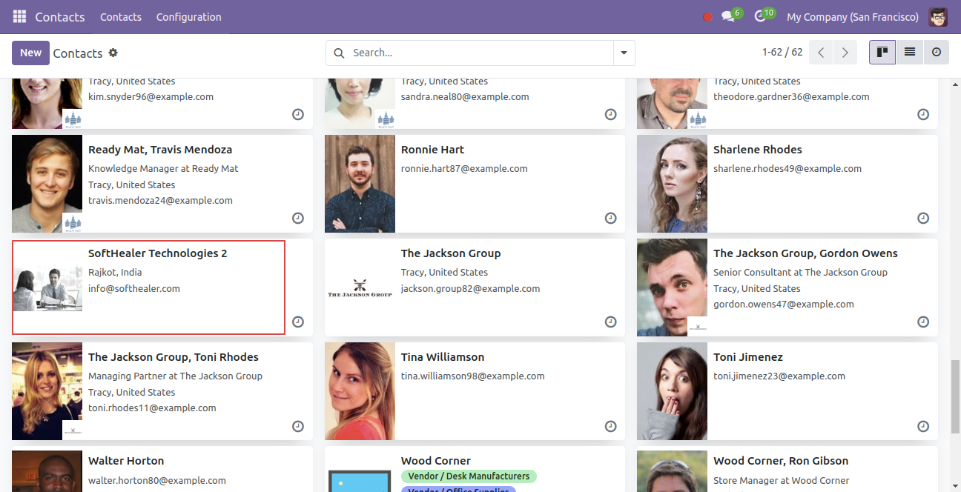Click email jackson.group82@example.com

tap(470, 289)
